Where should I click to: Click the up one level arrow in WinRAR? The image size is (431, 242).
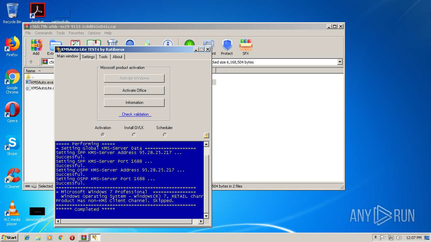[31, 62]
